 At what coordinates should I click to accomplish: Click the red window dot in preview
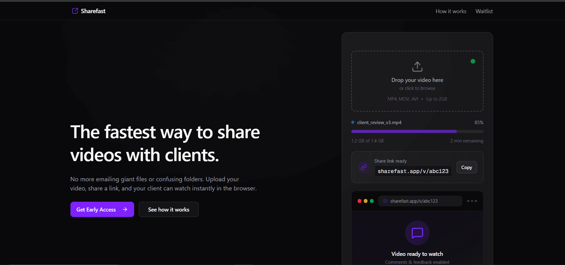pyautogui.click(x=360, y=201)
